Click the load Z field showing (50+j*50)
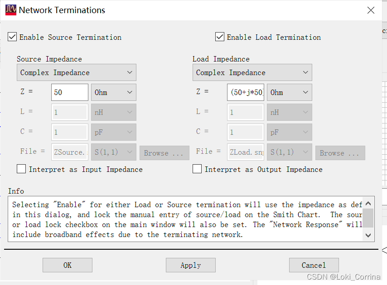 245,92
